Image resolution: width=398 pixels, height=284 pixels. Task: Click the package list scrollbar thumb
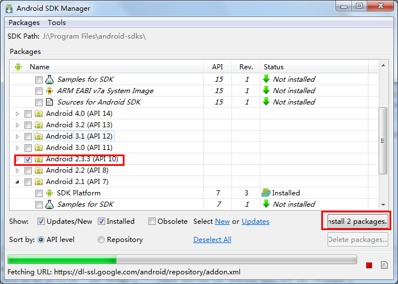click(383, 141)
